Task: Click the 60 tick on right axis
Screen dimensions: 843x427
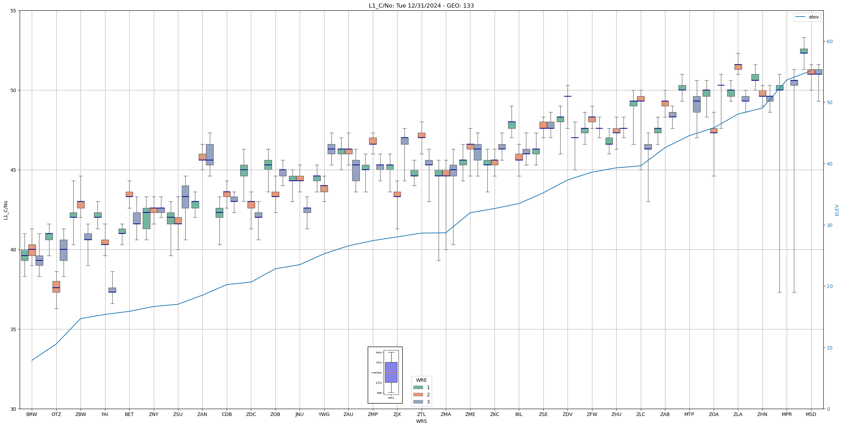Action: click(x=830, y=41)
